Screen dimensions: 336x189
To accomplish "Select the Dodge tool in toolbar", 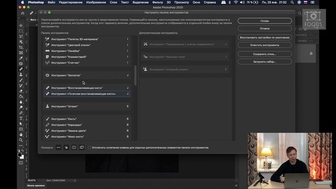I will [x=21, y=107].
